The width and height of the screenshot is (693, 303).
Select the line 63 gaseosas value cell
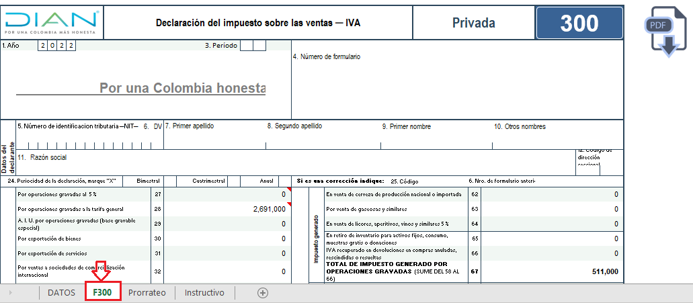click(552, 210)
